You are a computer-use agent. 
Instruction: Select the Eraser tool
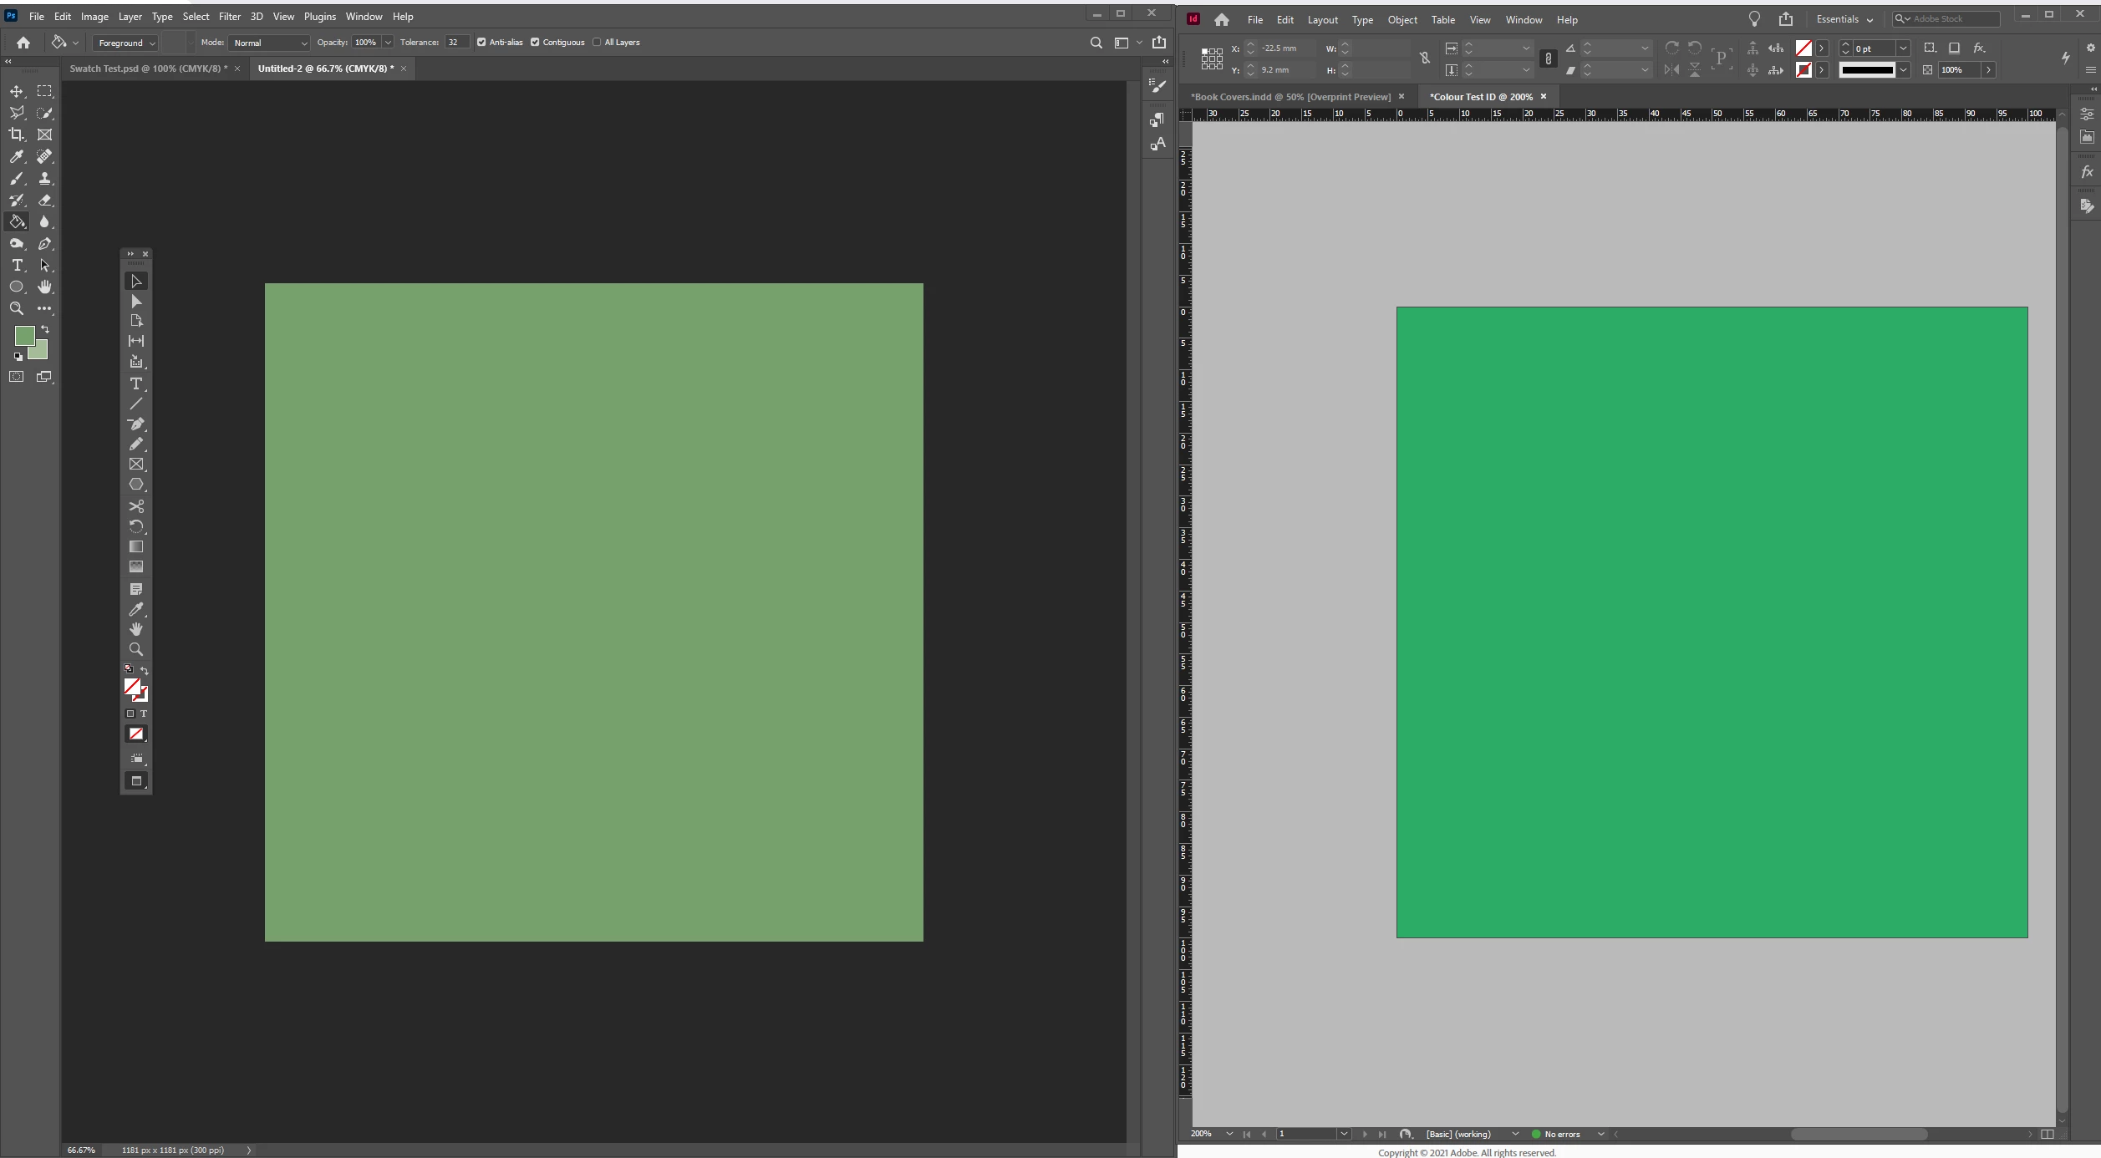coord(45,200)
